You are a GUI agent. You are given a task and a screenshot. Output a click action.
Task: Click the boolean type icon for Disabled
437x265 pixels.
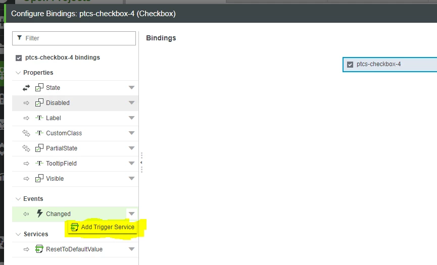tap(39, 102)
